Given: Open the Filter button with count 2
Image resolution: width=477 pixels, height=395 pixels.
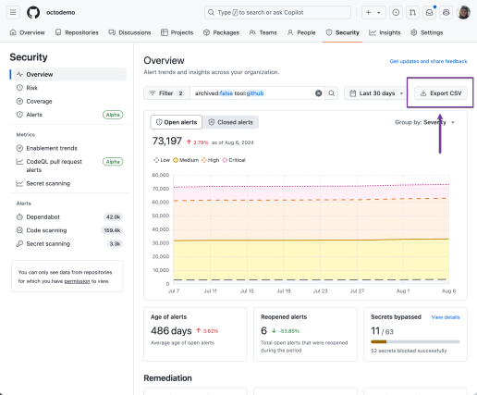Looking at the screenshot, I should [166, 93].
